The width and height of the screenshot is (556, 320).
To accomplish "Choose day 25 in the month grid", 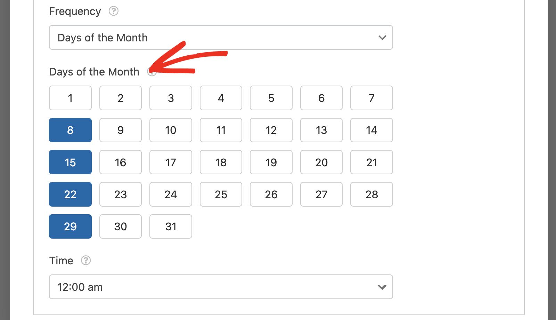I will (221, 194).
